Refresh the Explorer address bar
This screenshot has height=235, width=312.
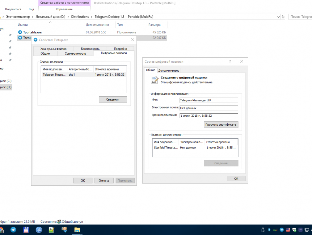coord(283,17)
